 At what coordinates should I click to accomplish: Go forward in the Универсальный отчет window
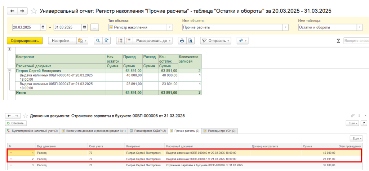22,11
